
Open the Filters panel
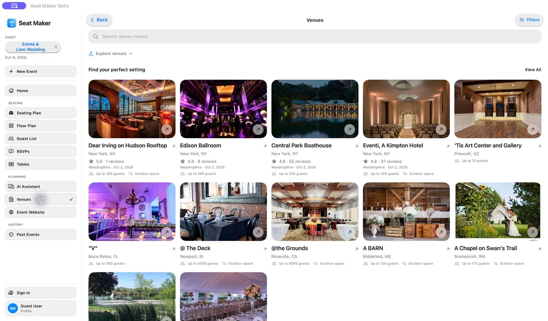[x=529, y=20]
